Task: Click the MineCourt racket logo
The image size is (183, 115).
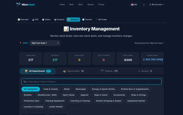Action: pyautogui.click(x=18, y=4)
